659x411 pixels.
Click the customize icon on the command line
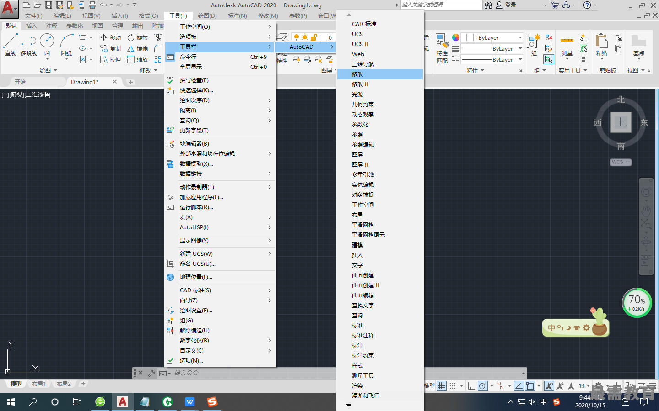point(151,373)
